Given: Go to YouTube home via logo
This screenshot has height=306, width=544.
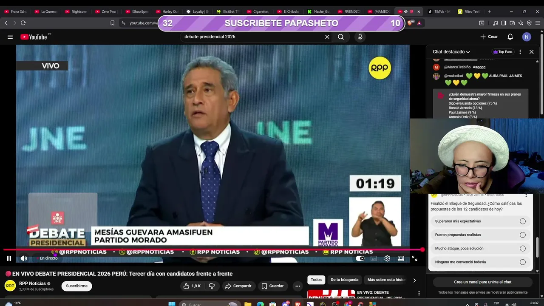Looking at the screenshot, I should (34, 37).
